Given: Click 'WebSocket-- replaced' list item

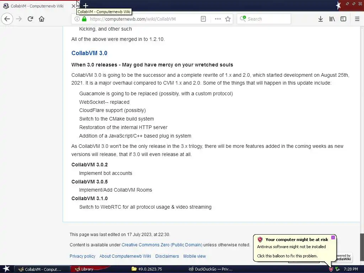Looking at the screenshot, I should click(x=104, y=102).
